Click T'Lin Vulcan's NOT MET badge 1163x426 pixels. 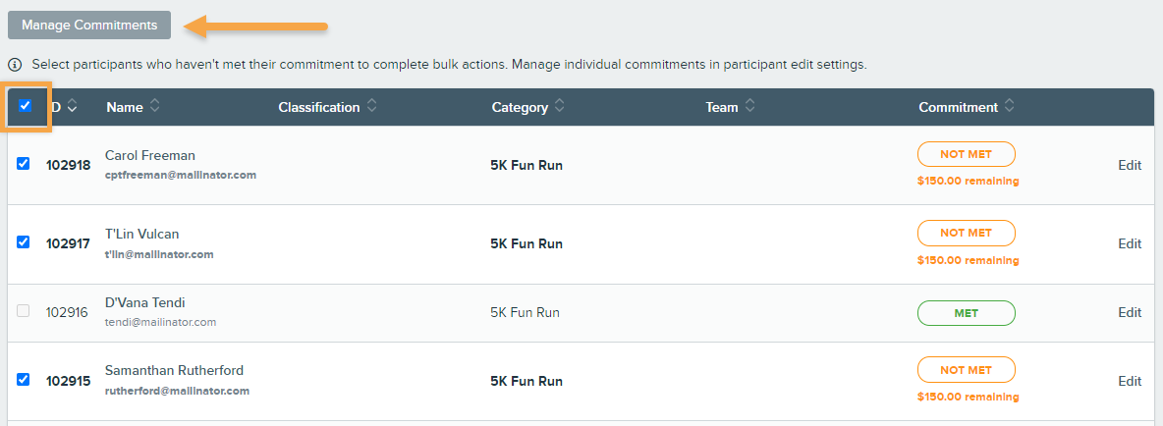pos(967,233)
